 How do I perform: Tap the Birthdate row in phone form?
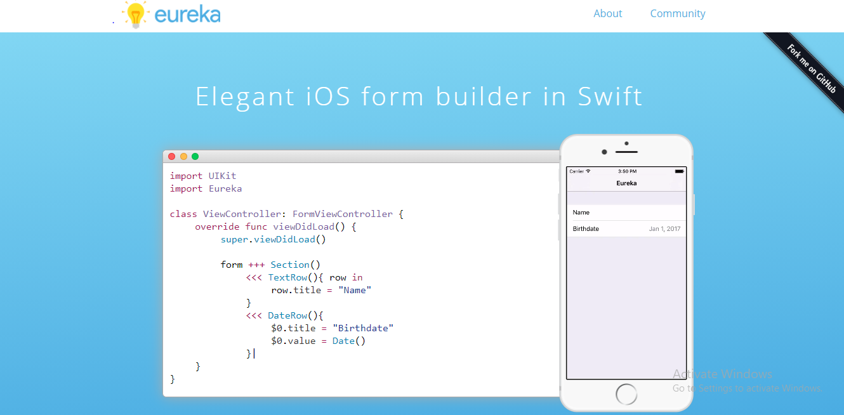pos(626,229)
